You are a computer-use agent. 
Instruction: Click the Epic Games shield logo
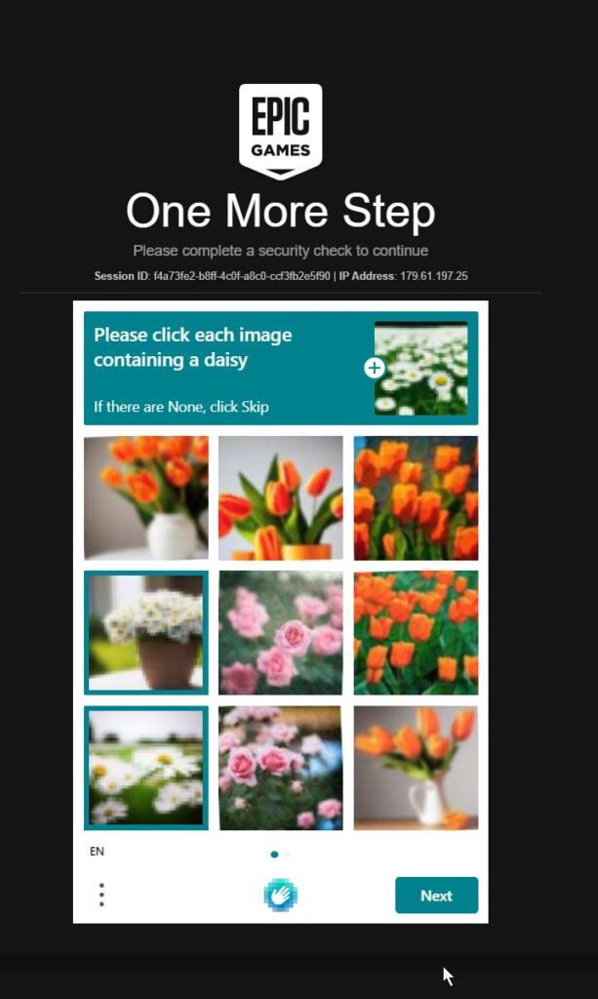(280, 132)
